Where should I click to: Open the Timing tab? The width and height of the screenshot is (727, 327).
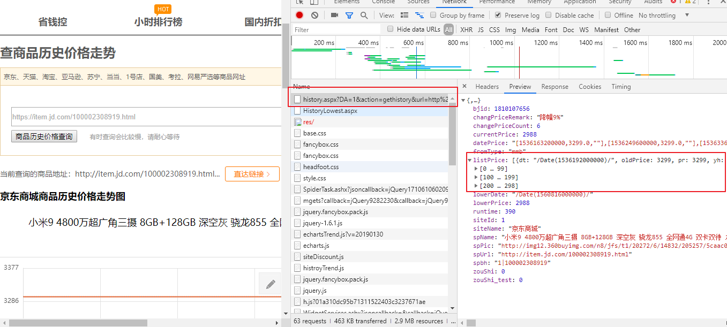click(x=621, y=87)
